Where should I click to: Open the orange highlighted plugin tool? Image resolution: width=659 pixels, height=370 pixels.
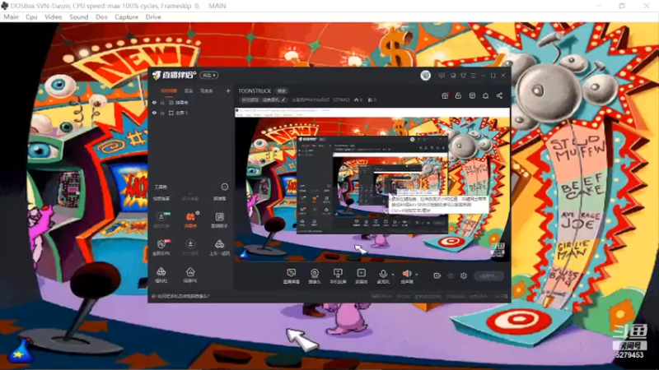coord(190,220)
